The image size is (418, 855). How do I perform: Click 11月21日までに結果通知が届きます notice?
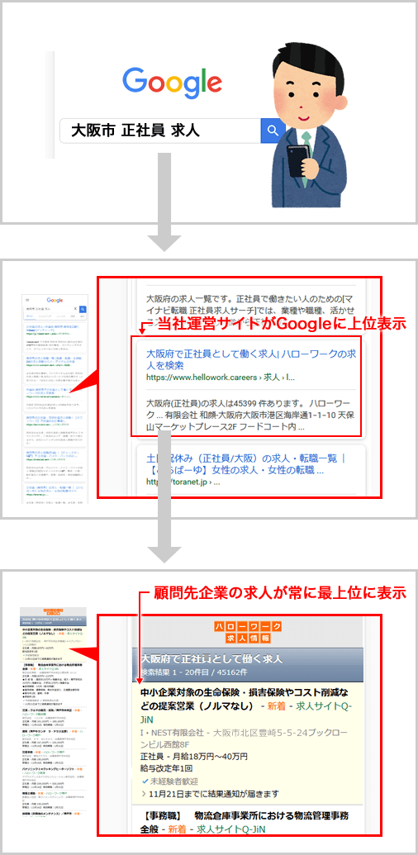click(x=210, y=792)
